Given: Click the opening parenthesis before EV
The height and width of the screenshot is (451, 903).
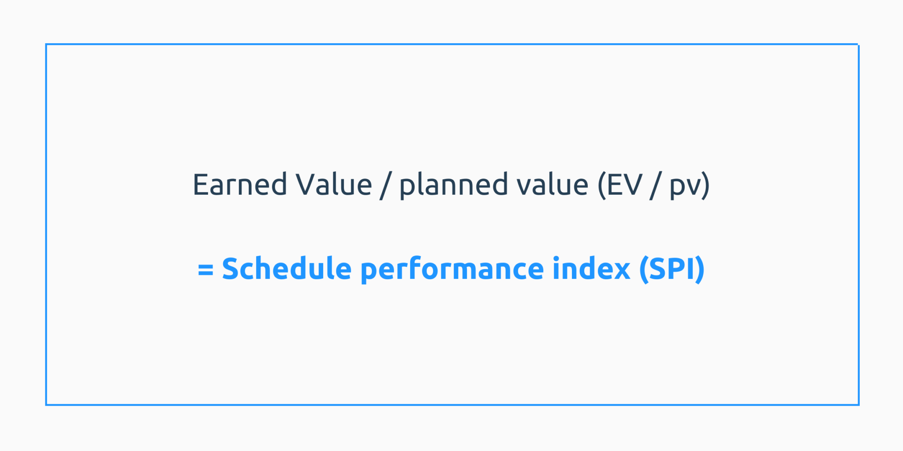Looking at the screenshot, I should (602, 185).
